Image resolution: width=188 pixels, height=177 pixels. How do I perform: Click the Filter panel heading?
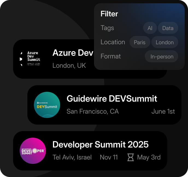tap(109, 14)
